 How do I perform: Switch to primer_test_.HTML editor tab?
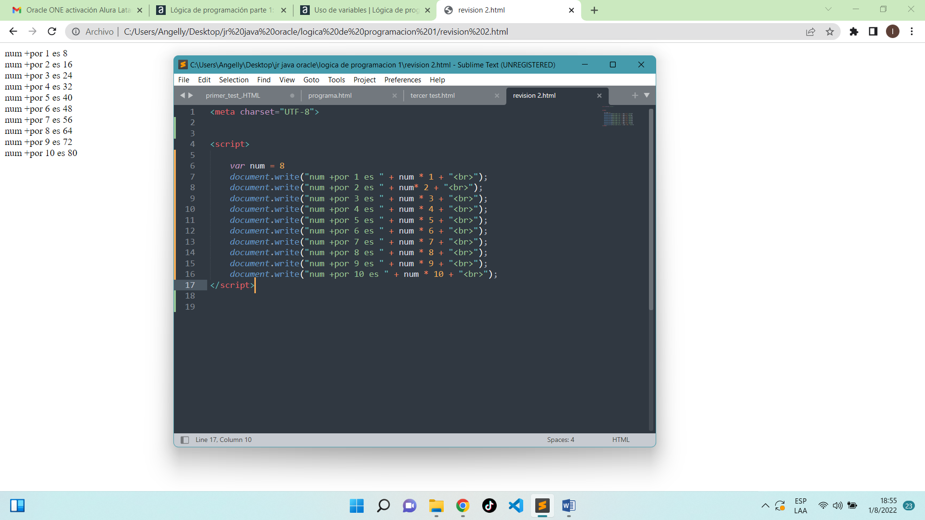tap(233, 95)
